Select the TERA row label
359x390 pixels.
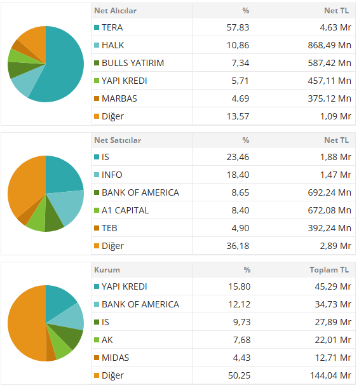tap(112, 27)
